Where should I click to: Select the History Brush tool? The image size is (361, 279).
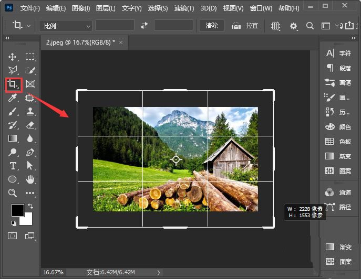point(13,125)
